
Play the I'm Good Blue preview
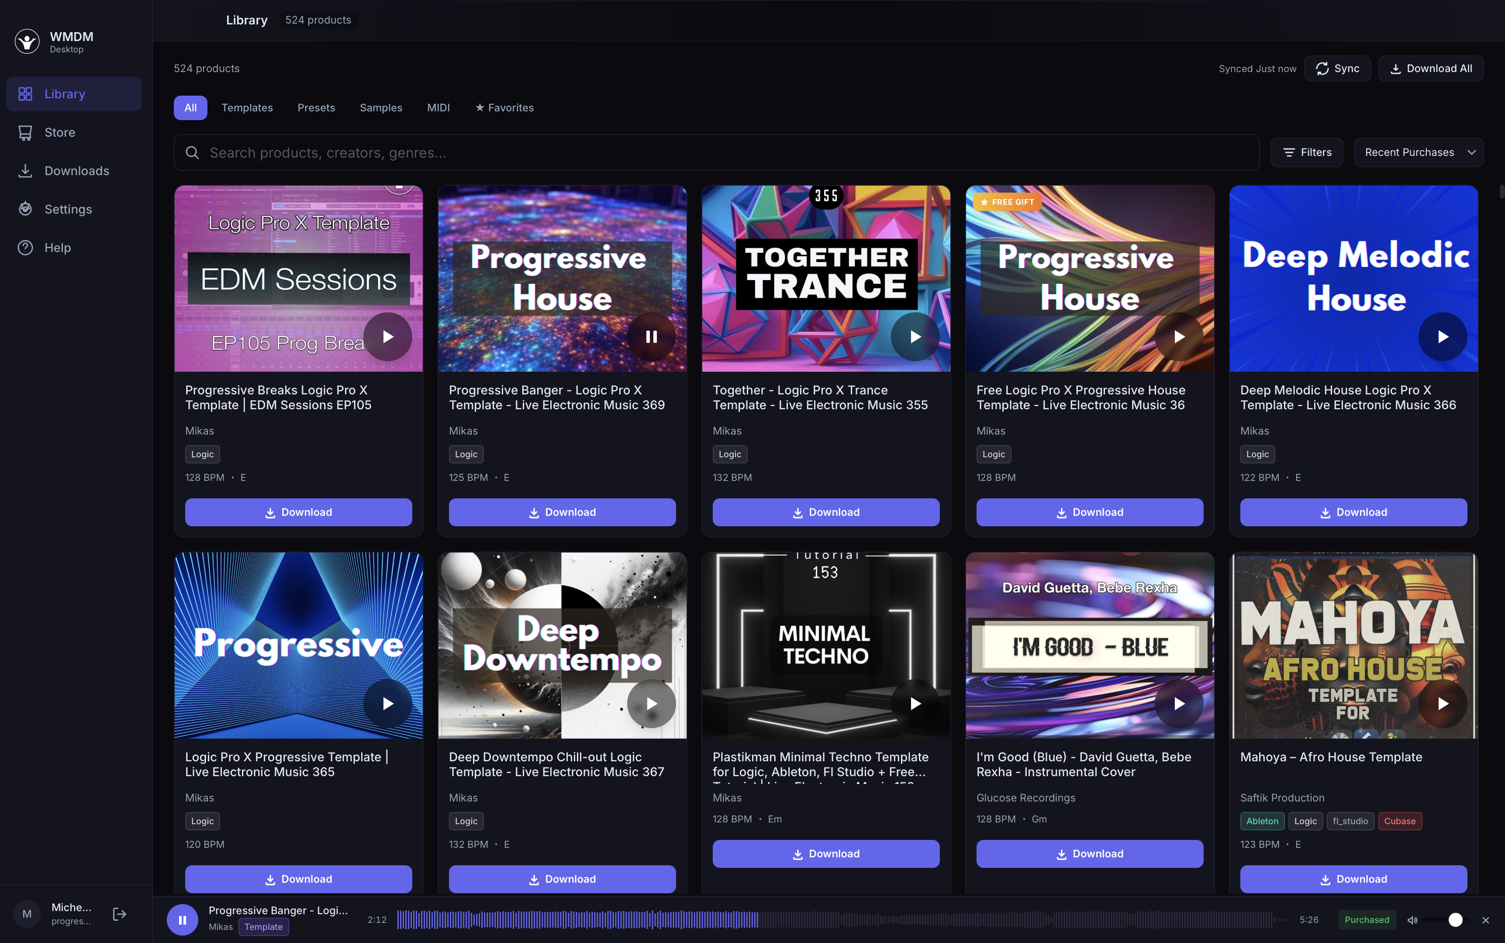click(1179, 704)
